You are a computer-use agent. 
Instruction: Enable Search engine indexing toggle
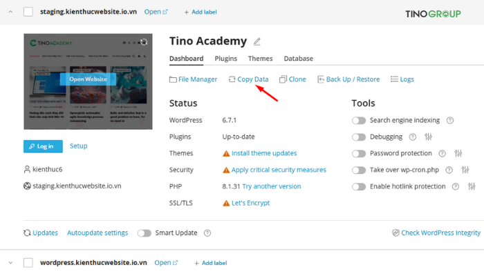[359, 121]
